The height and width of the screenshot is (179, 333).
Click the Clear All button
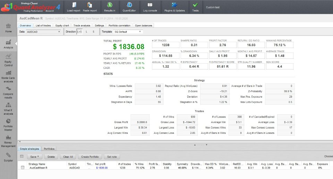pyautogui.click(x=68, y=157)
